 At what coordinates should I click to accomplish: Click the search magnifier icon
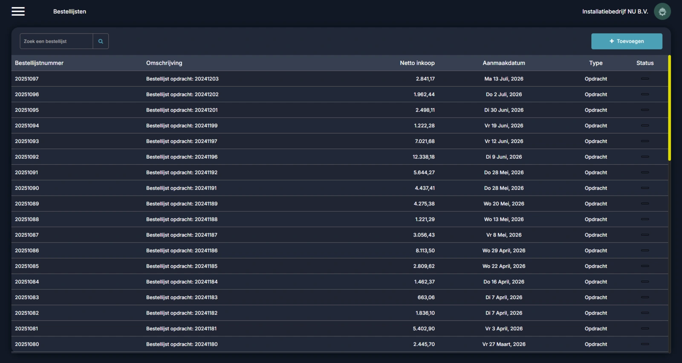click(101, 41)
